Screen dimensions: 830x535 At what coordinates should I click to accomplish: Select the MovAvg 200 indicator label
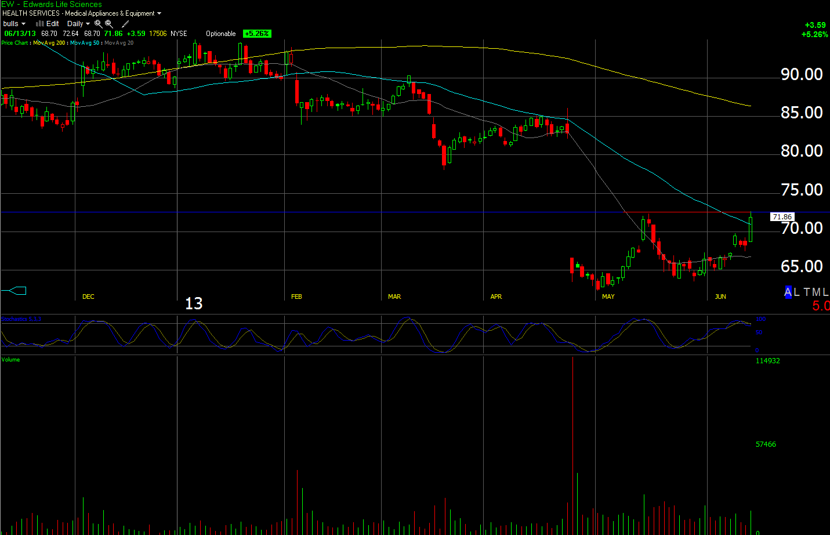pyautogui.click(x=49, y=43)
